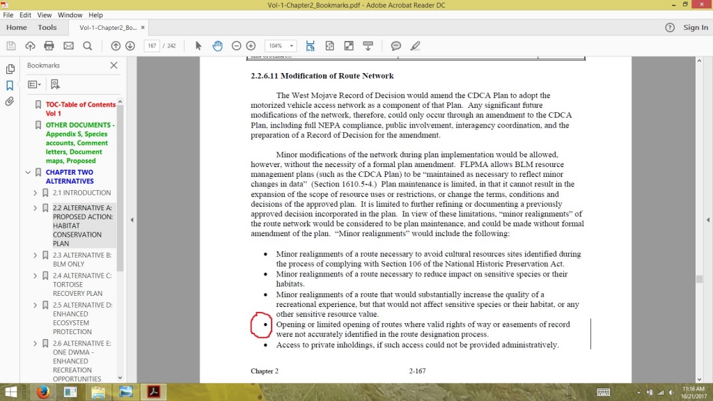Open TOC-Table of Contents Vol 1 bookmark

tap(81, 109)
